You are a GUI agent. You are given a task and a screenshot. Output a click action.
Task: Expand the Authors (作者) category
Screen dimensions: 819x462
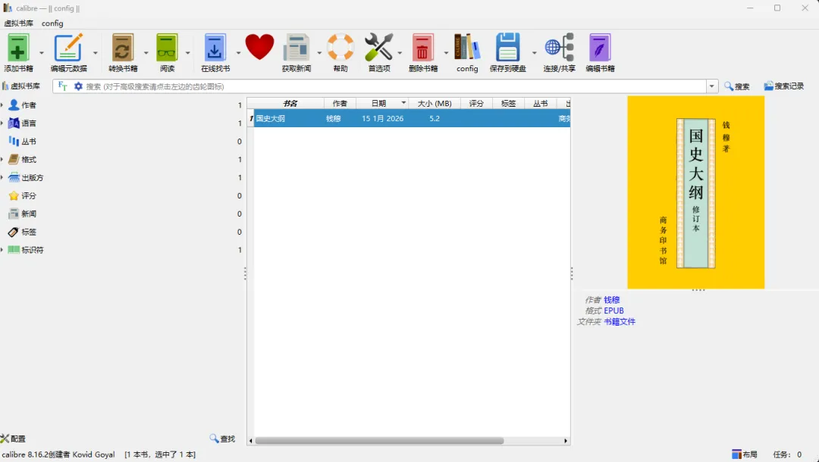pyautogui.click(x=2, y=105)
